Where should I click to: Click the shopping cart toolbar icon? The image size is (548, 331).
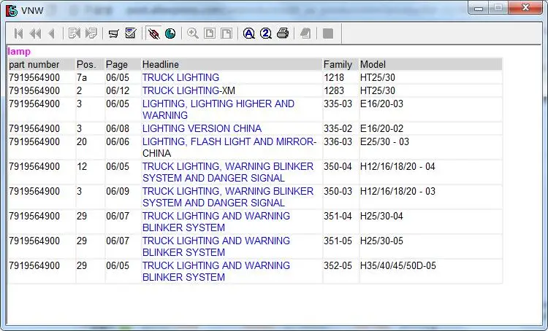(x=113, y=34)
